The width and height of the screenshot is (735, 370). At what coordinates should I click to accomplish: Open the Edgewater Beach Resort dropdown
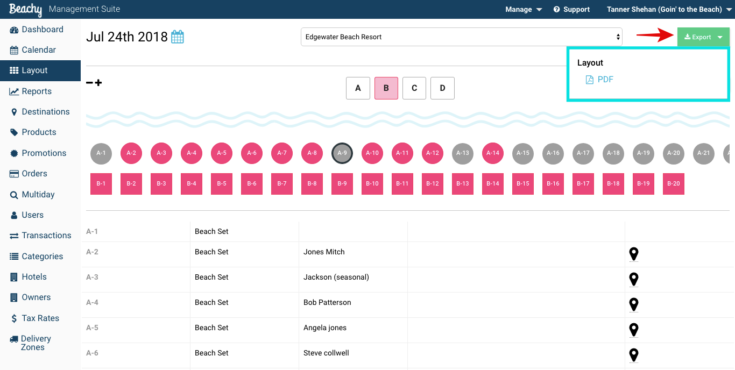tap(462, 37)
